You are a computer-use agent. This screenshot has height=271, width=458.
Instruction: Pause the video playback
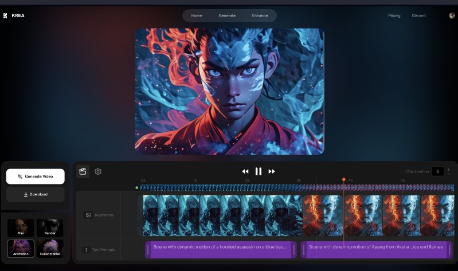(258, 171)
